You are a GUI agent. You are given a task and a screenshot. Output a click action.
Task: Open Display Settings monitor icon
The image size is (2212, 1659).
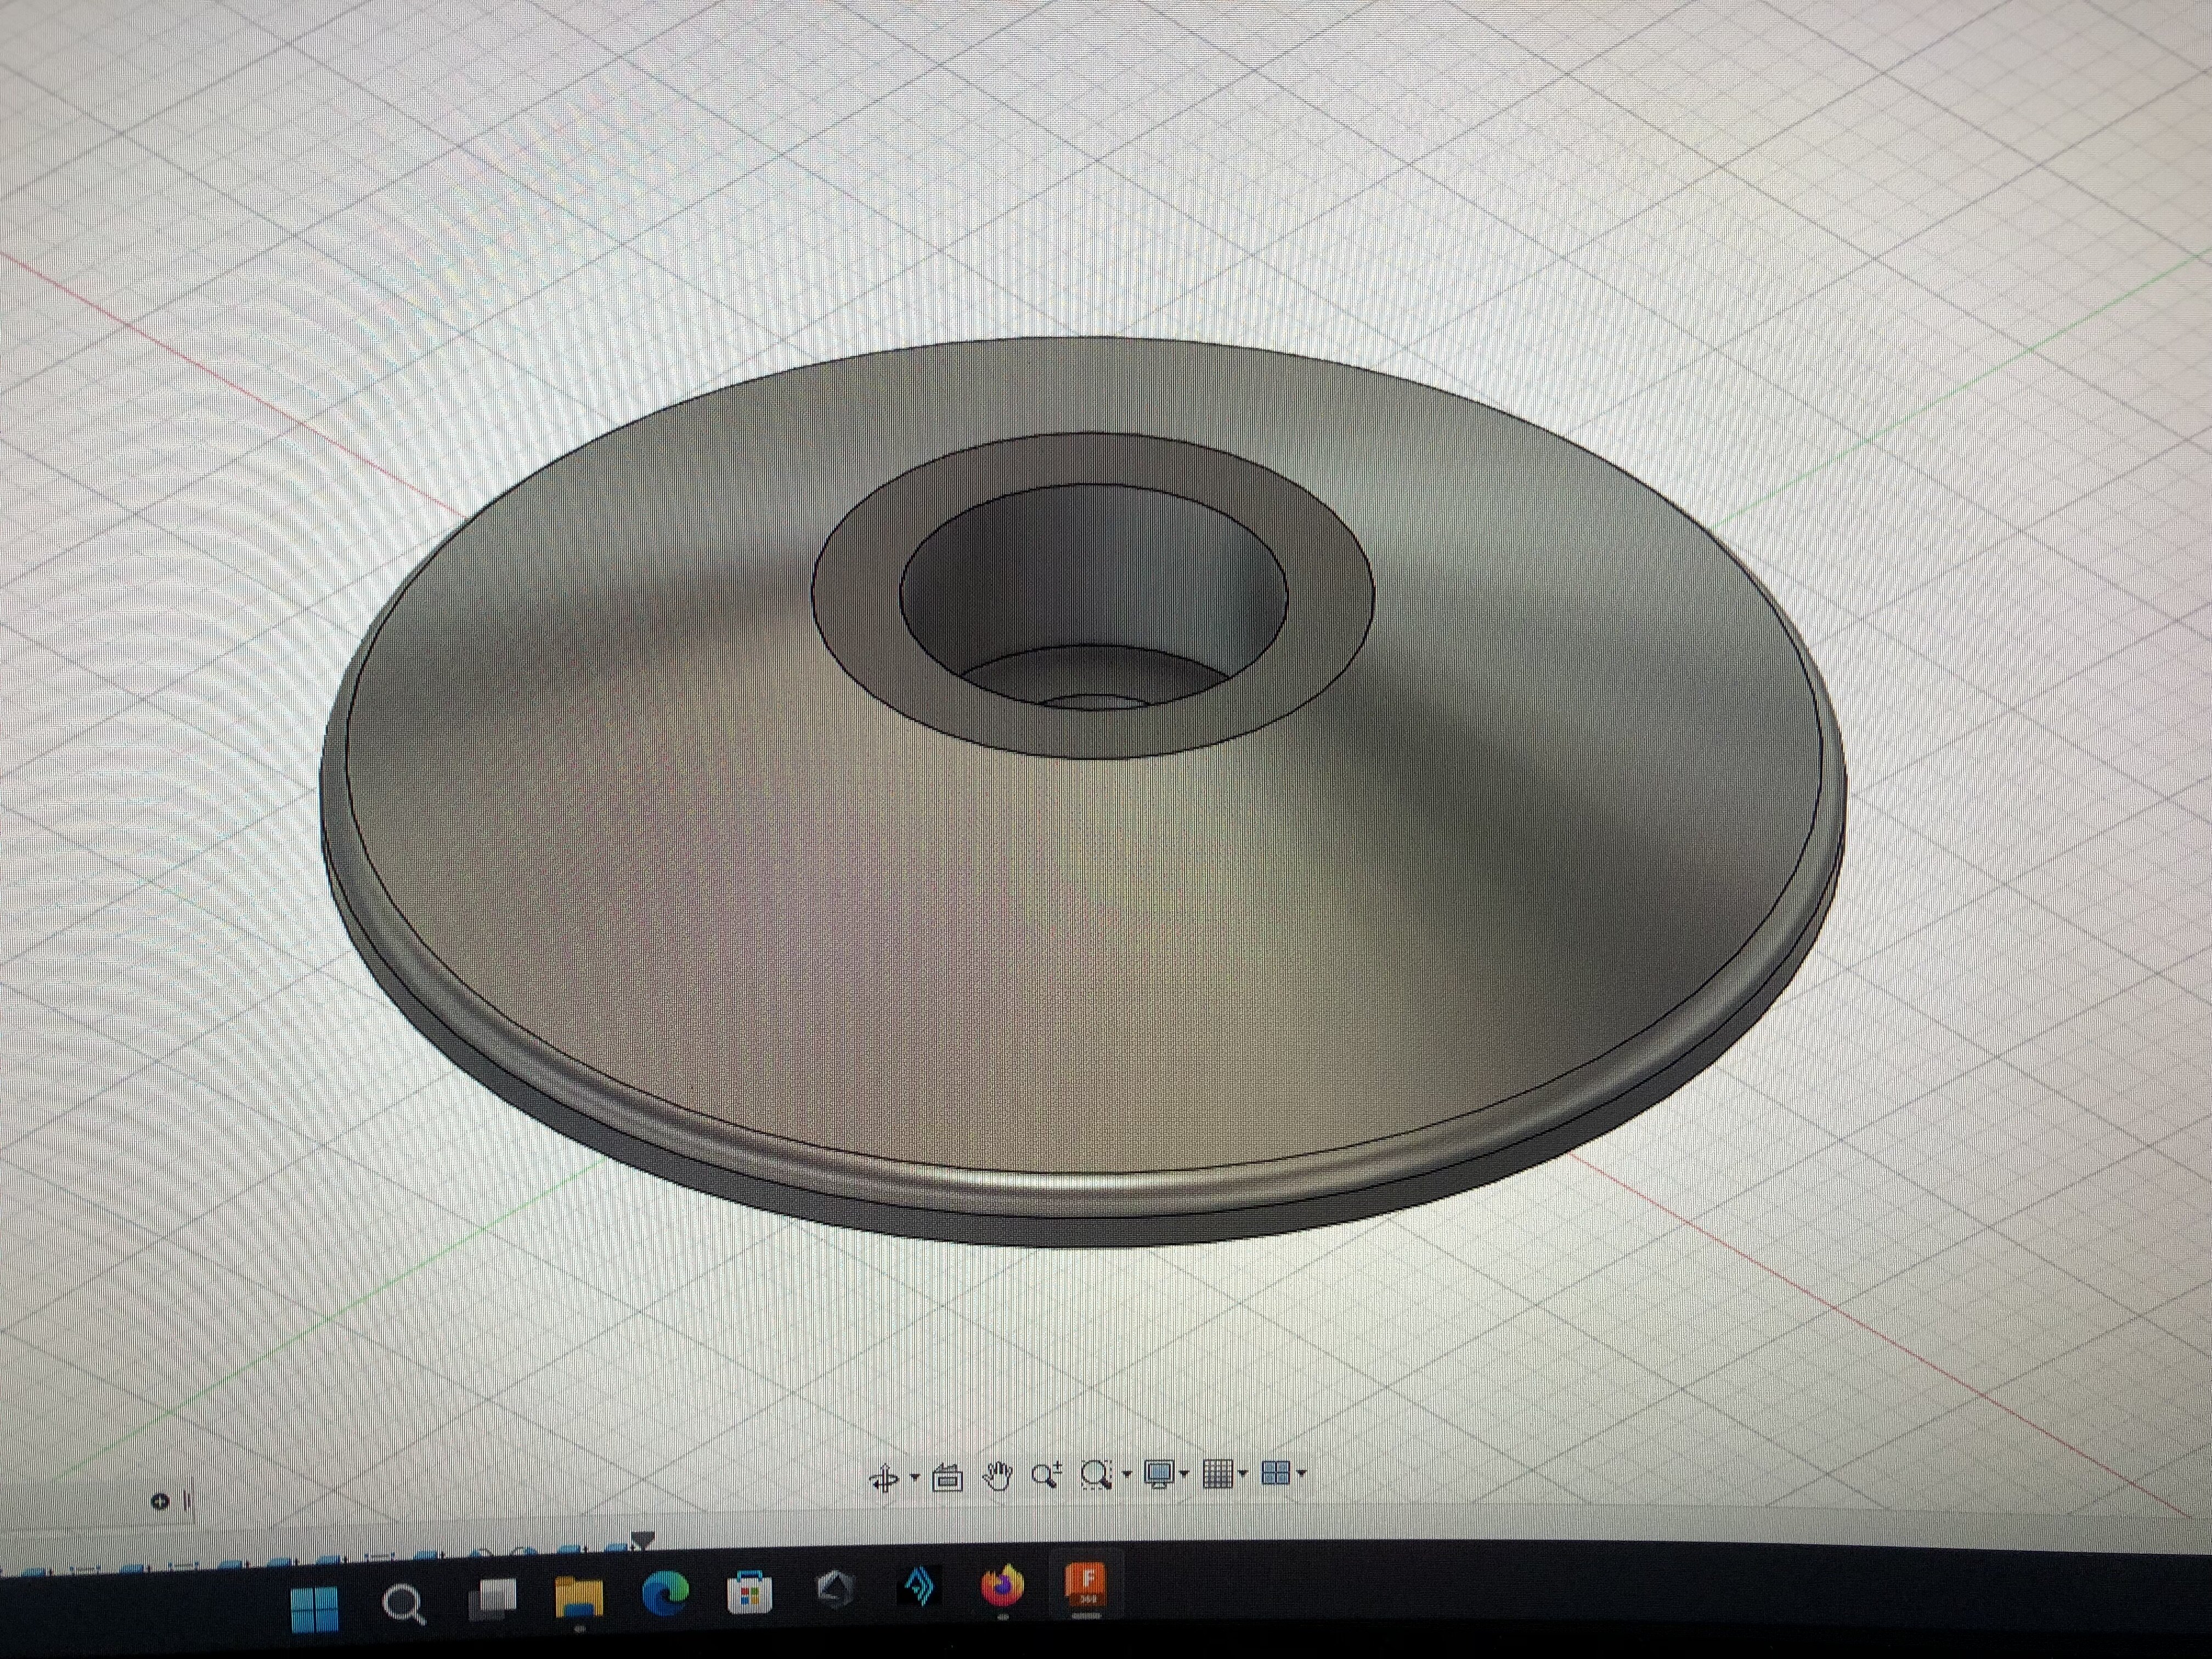[x=1158, y=1474]
